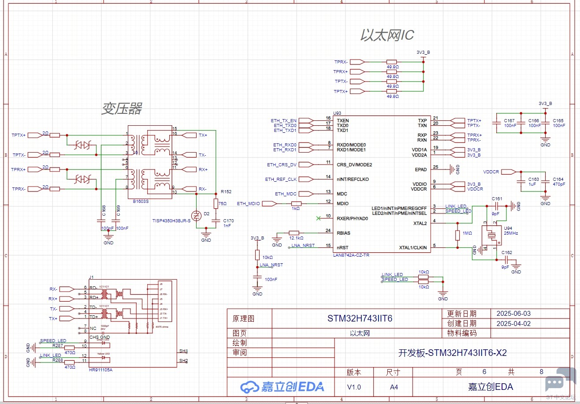Click capacitor C161 label
580x404 pixels.
tap(497, 199)
